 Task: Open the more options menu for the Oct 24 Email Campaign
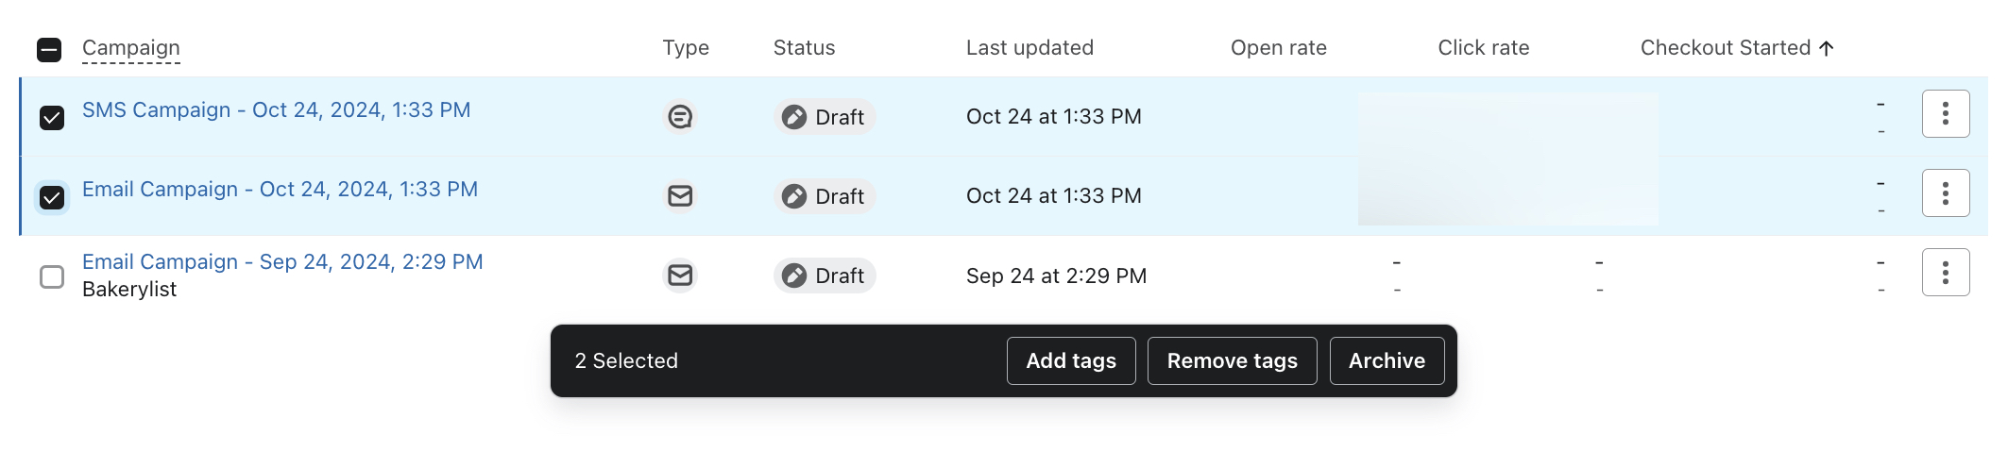click(1945, 193)
